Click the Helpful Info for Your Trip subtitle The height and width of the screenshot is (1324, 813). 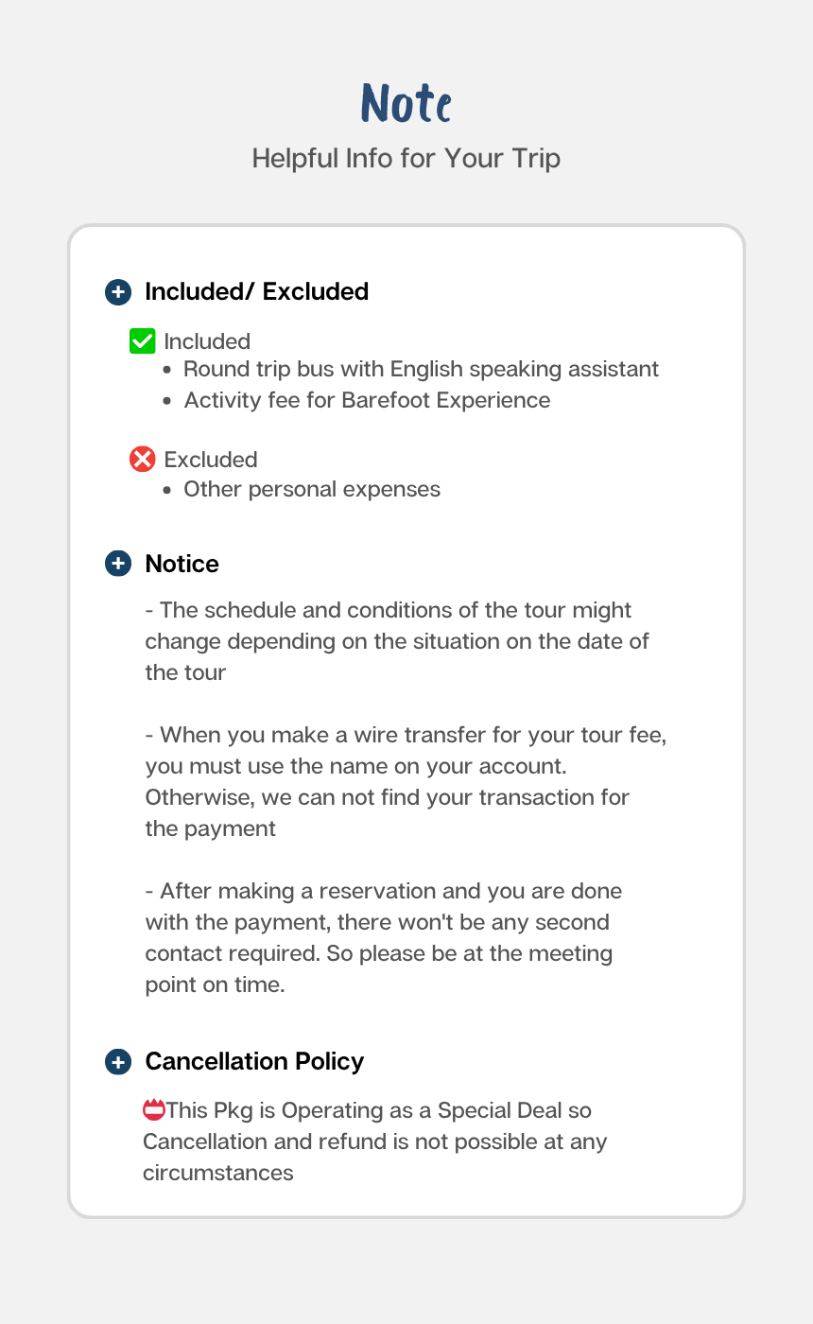[406, 158]
